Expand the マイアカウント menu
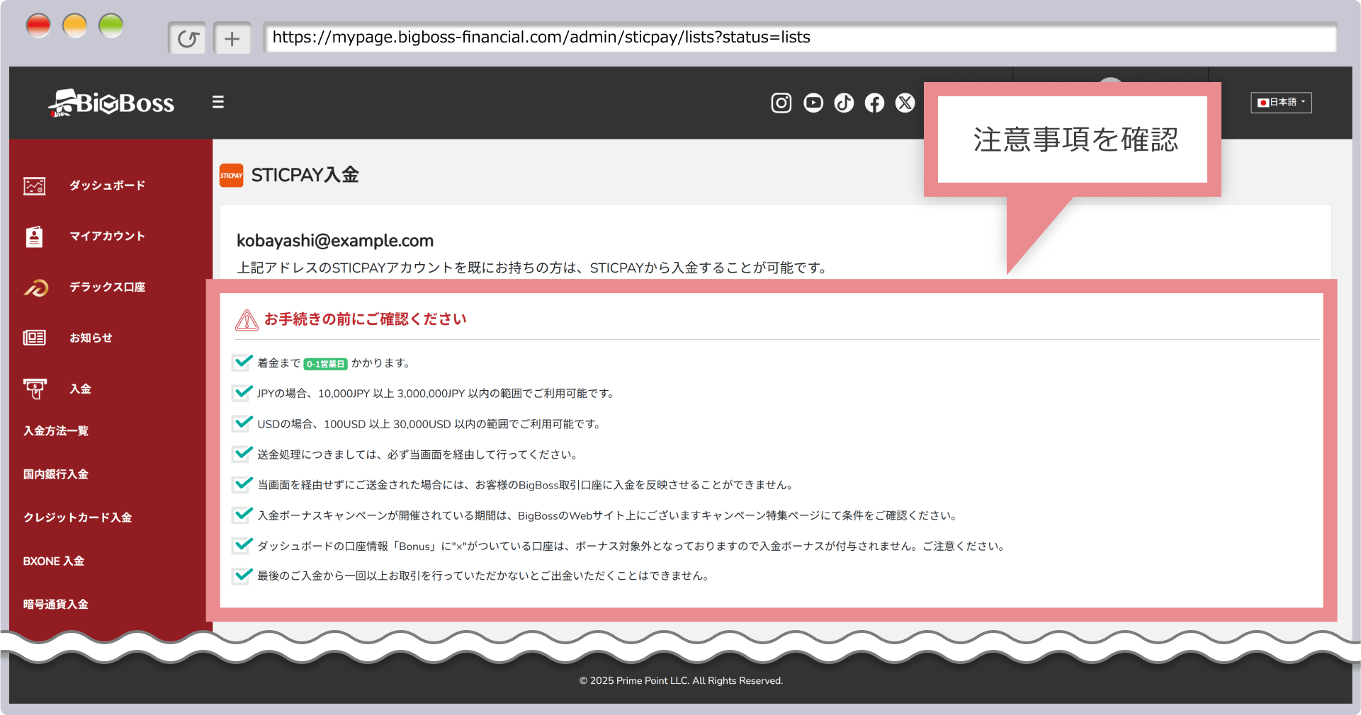The width and height of the screenshot is (1361, 715). tap(106, 236)
